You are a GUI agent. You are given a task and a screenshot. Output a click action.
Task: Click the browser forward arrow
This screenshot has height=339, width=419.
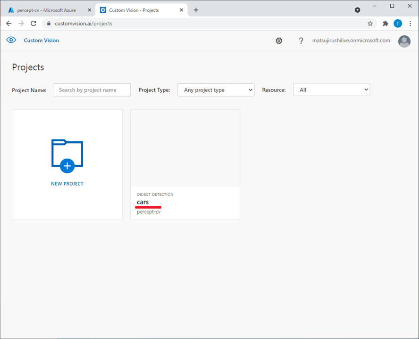[x=21, y=24]
